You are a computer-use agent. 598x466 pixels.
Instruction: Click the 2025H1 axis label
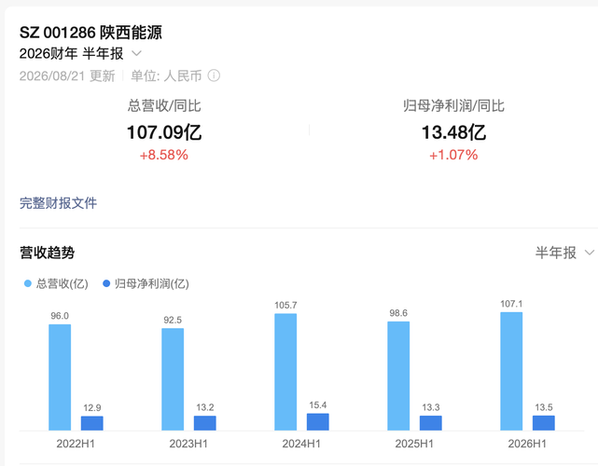tap(414, 444)
